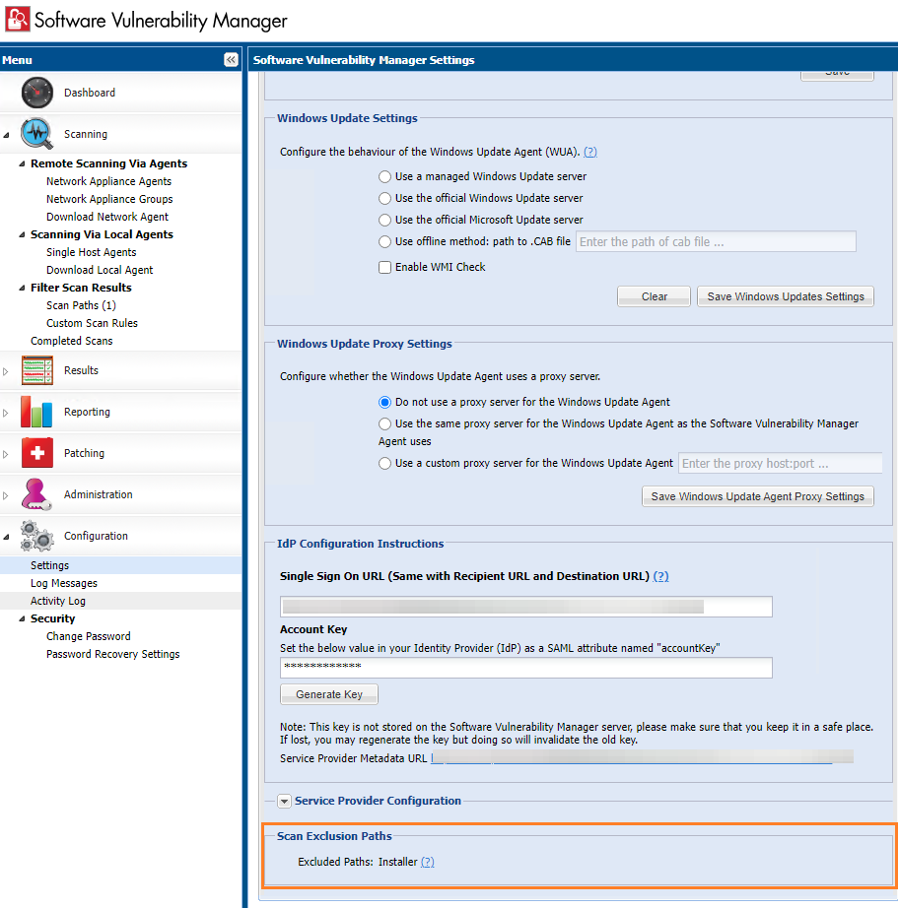This screenshot has height=908, width=899.
Task: Click Save Windows Updates Settings button
Action: point(786,296)
